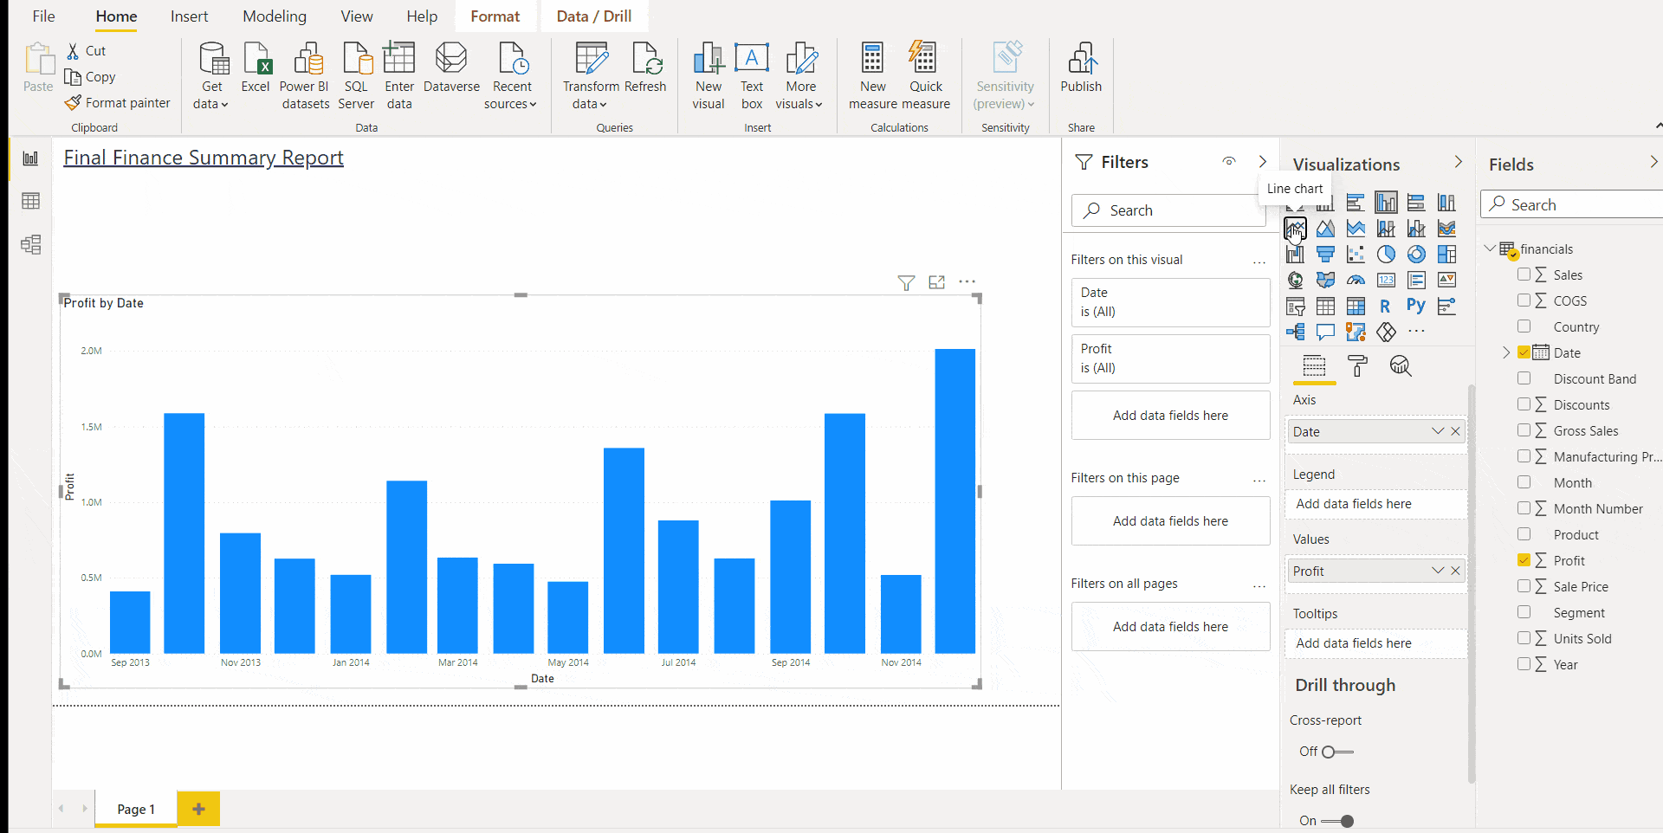The height and width of the screenshot is (833, 1663).
Task: Select the Treemap visualization
Action: coord(1446,254)
